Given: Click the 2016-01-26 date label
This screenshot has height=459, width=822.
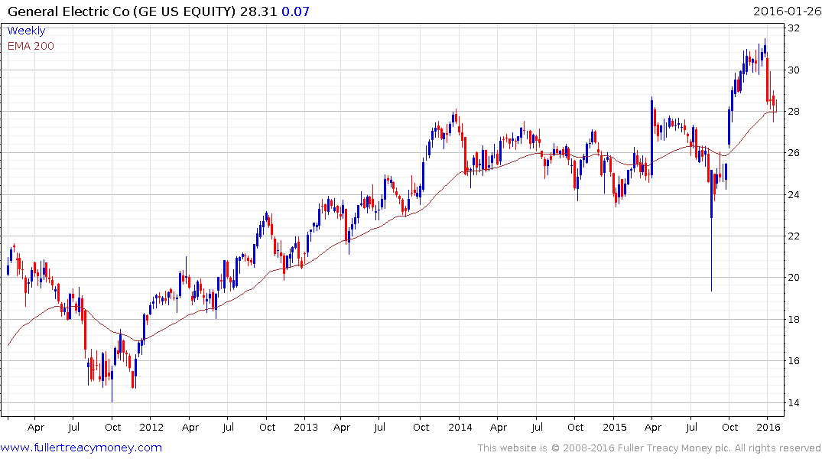Looking at the screenshot, I should (x=787, y=11).
